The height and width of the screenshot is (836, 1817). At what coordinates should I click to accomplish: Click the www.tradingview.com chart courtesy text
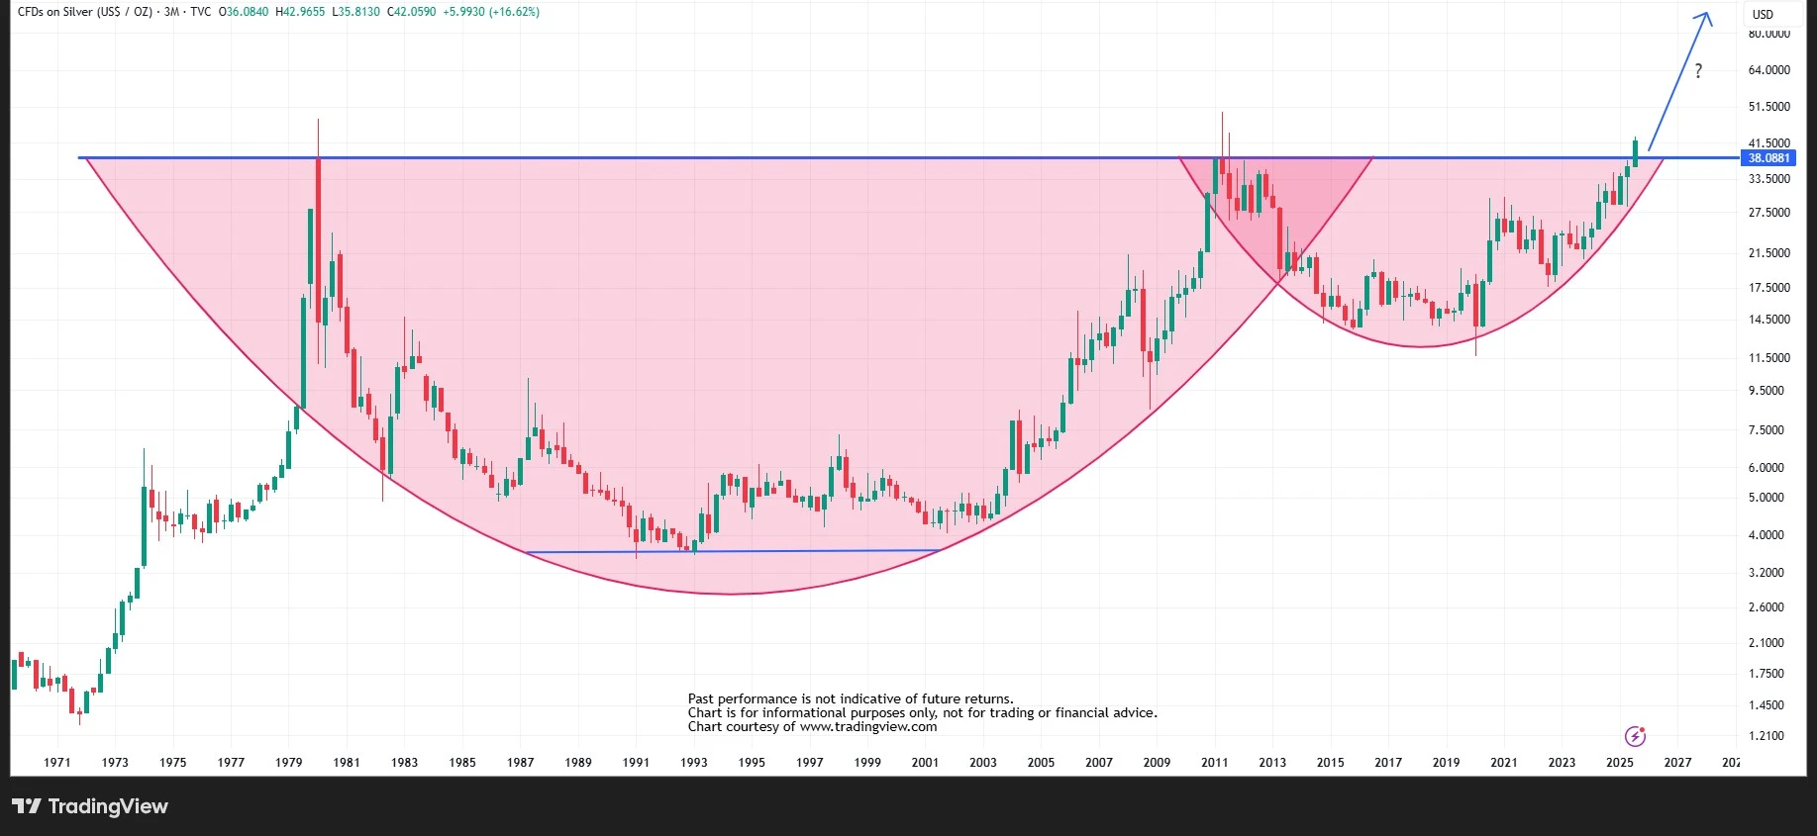tap(867, 726)
